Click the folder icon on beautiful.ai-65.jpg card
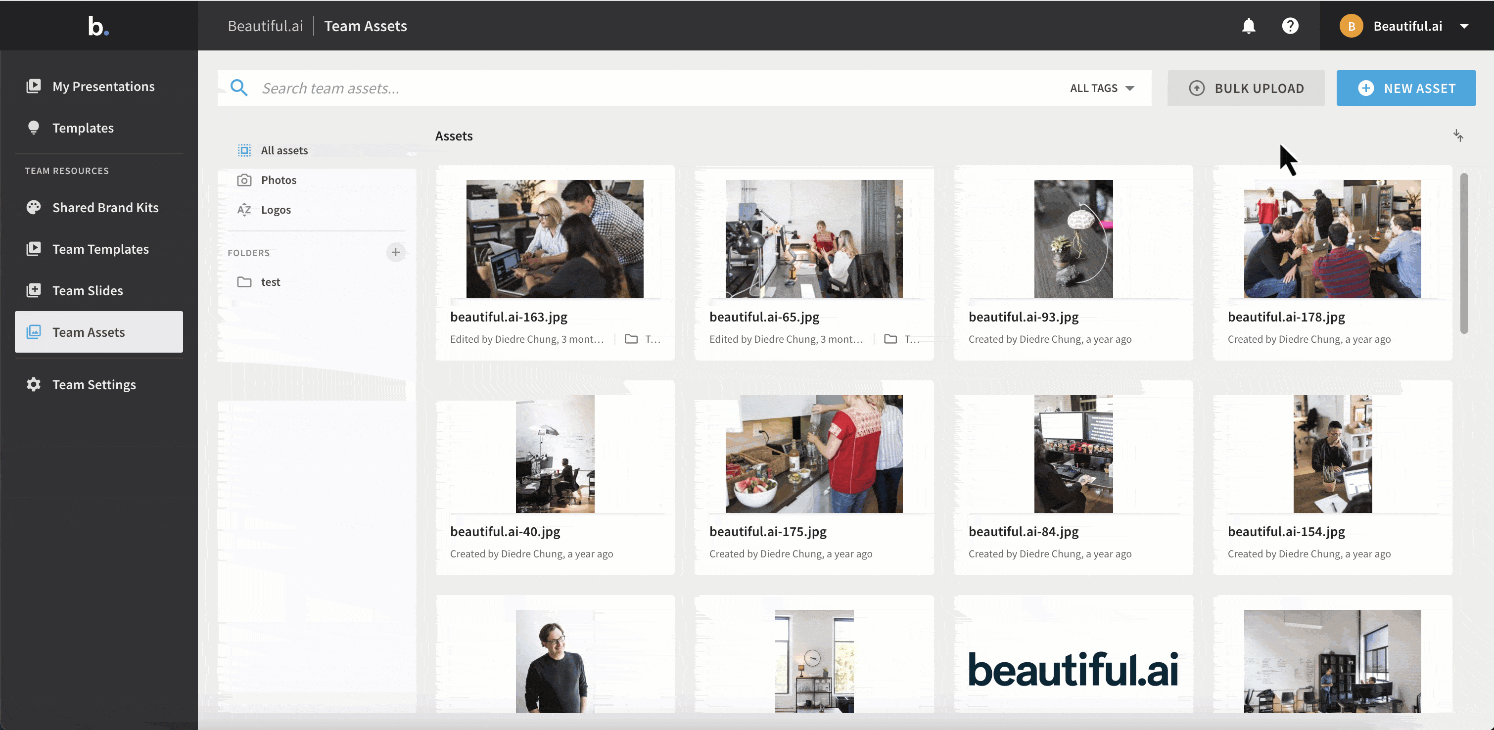Screen dimensions: 1494x730 [890, 339]
